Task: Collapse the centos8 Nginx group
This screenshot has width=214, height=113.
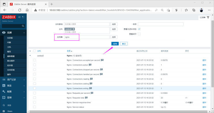Action: tap(30, 56)
